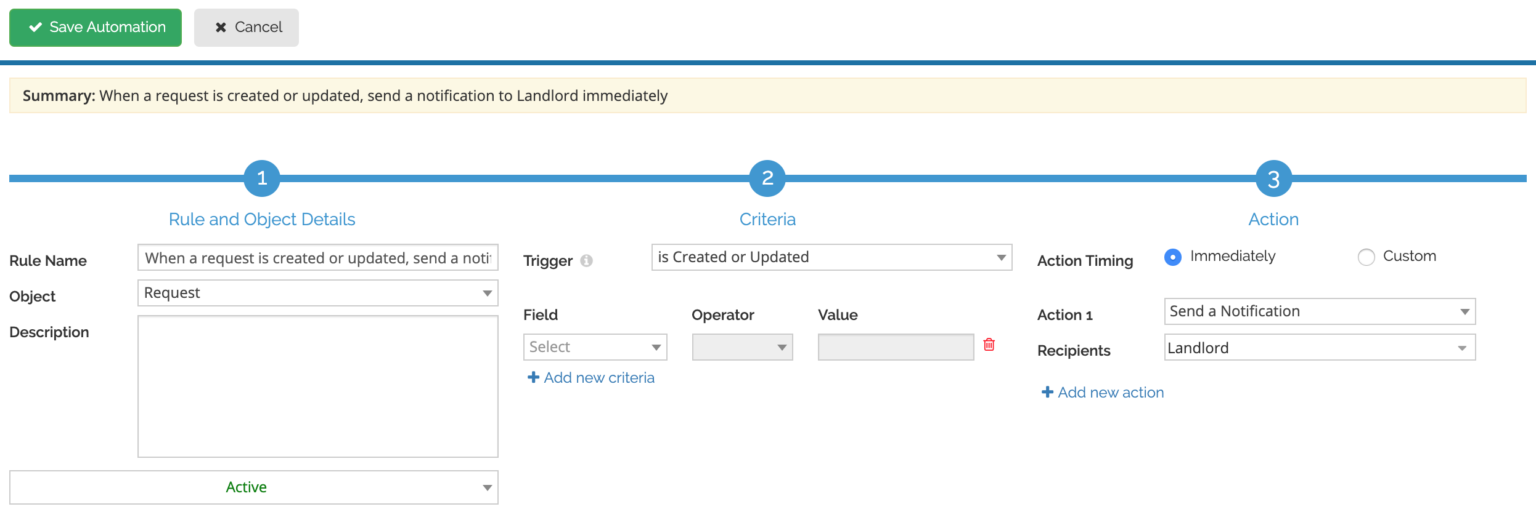Click the red trash icon to delete criteria
Viewport: 1536px width, 512px height.
coord(989,345)
